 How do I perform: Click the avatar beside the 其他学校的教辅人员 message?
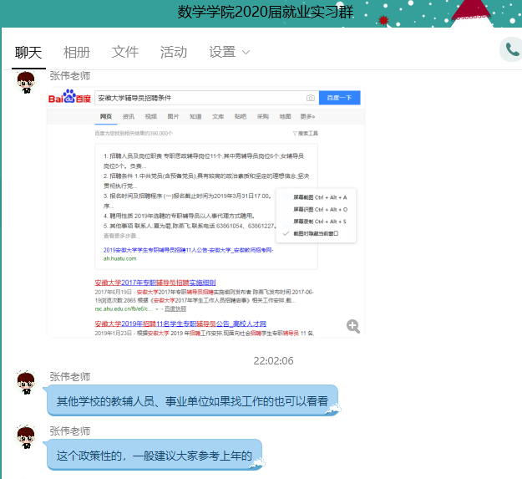26,382
